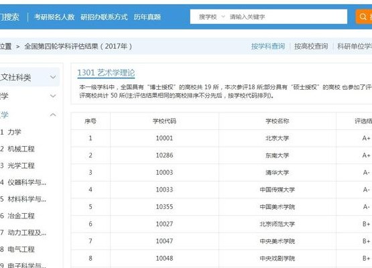The width and height of the screenshot is (372, 268).
Task: Open the 科研单位 query tab
Action: coord(355,46)
